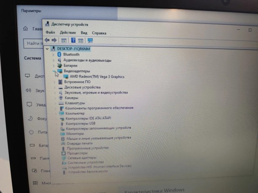The image size is (258, 193).
Task: Click the blue Help question mark icon
Action: coord(73,40)
